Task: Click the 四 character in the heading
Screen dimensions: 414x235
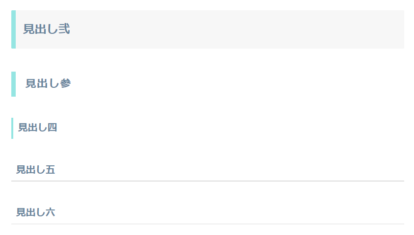Action: (x=52, y=128)
